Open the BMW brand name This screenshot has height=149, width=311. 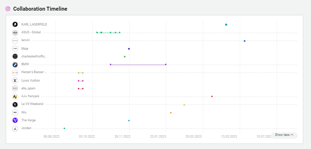(25, 64)
